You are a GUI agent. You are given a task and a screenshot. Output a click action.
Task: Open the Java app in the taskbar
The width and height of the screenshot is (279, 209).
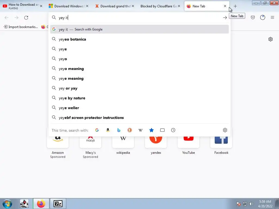tap(24, 204)
